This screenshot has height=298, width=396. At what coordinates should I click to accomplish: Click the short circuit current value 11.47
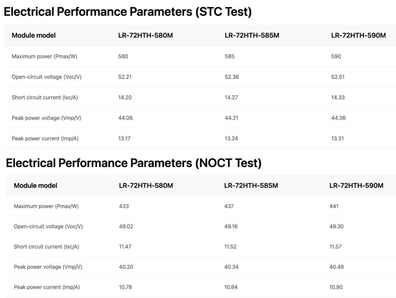pos(125,247)
